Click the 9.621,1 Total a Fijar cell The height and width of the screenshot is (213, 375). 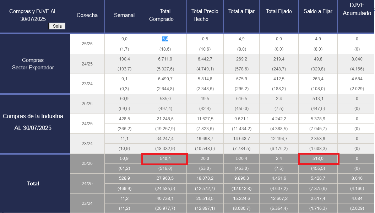tap(241, 119)
